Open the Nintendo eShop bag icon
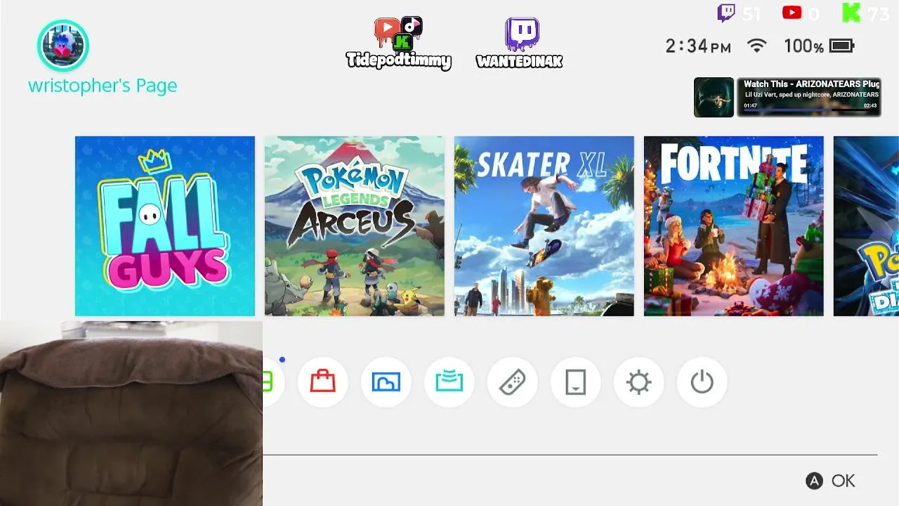The height and width of the screenshot is (506, 899). tap(323, 382)
